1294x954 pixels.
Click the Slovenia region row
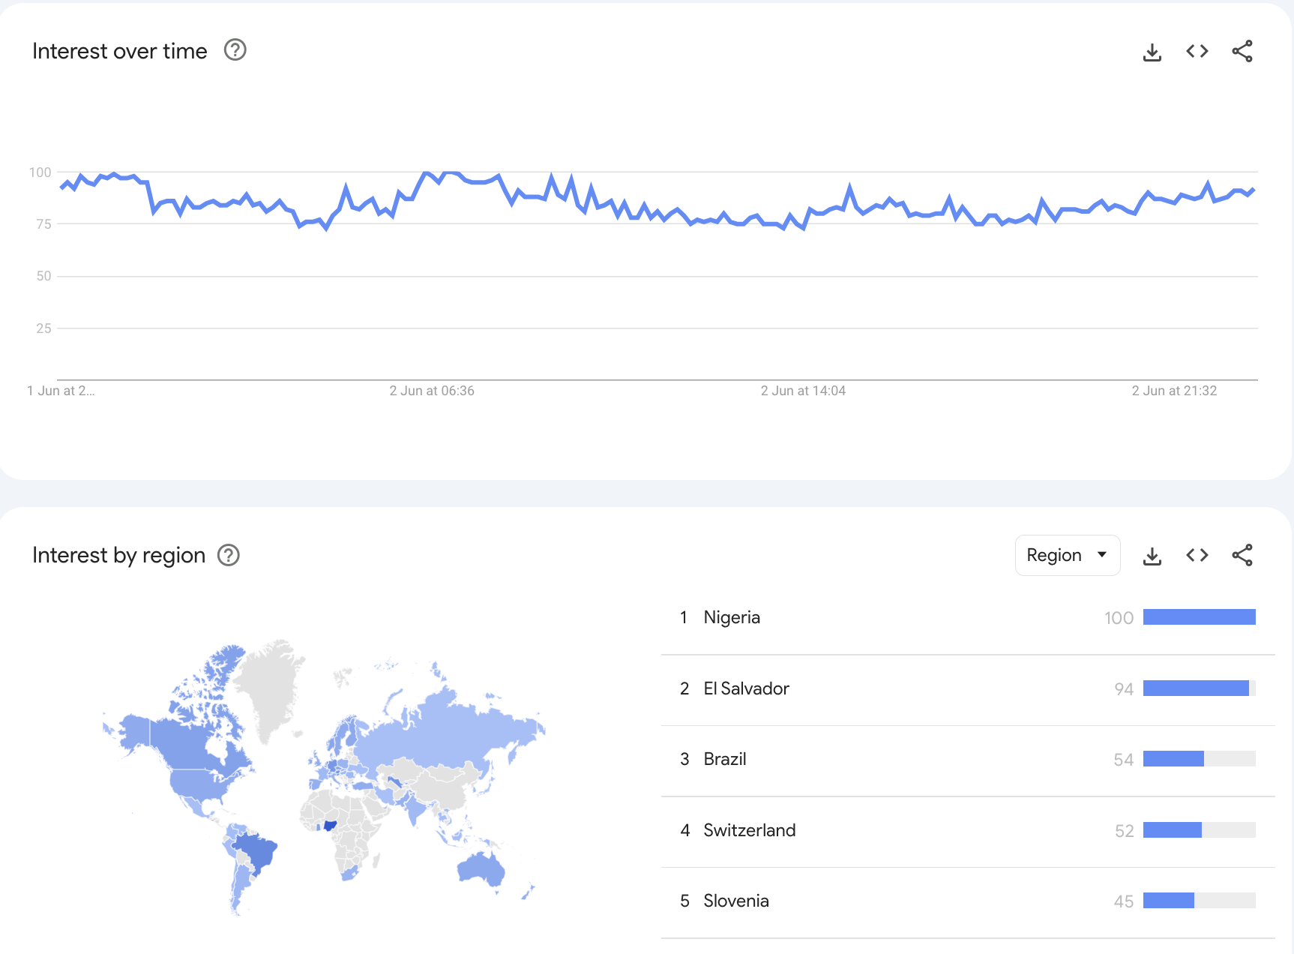[735, 901]
